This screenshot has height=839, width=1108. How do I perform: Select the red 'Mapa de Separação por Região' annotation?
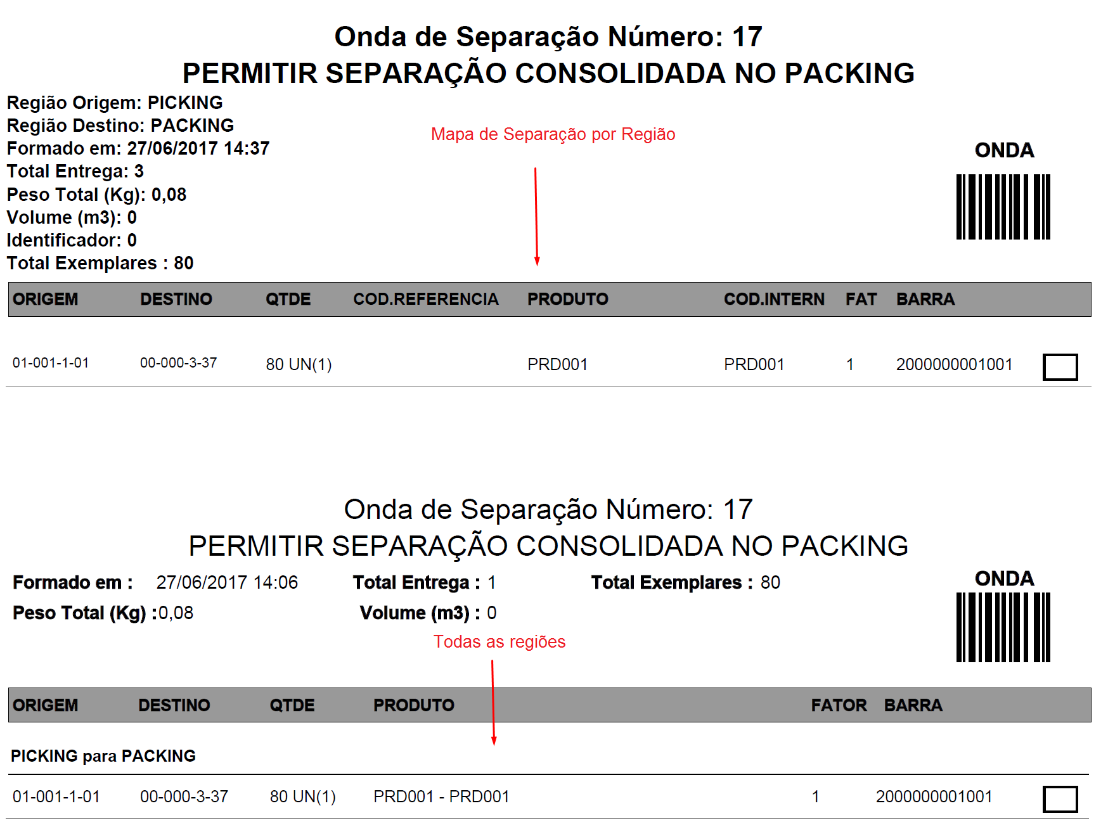coord(553,134)
